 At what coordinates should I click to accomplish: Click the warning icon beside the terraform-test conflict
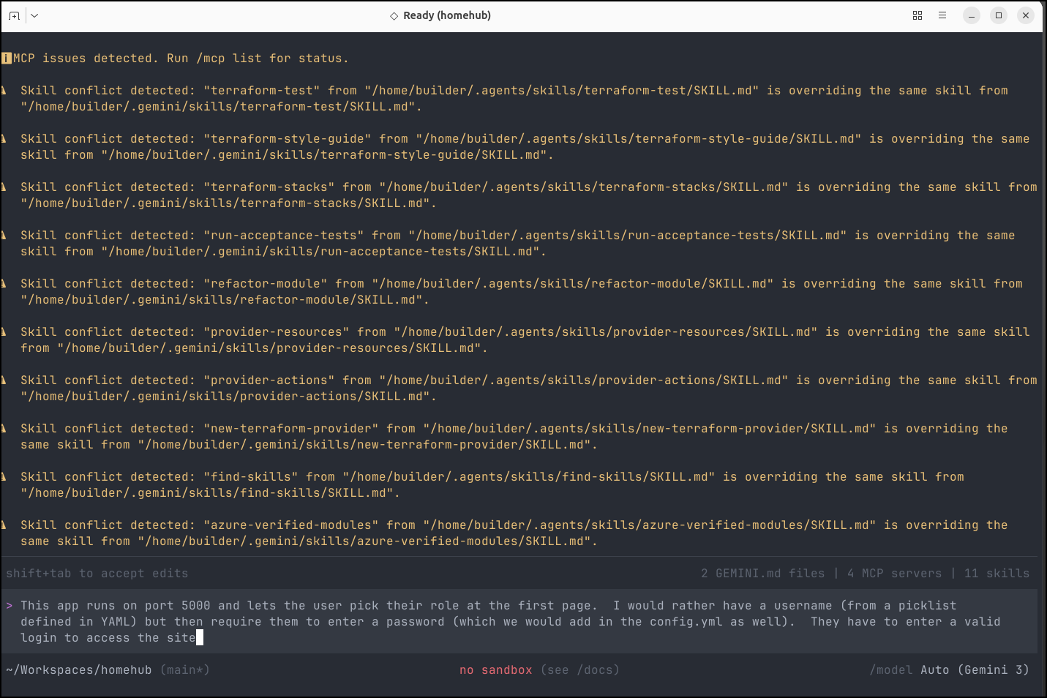[x=4, y=91]
